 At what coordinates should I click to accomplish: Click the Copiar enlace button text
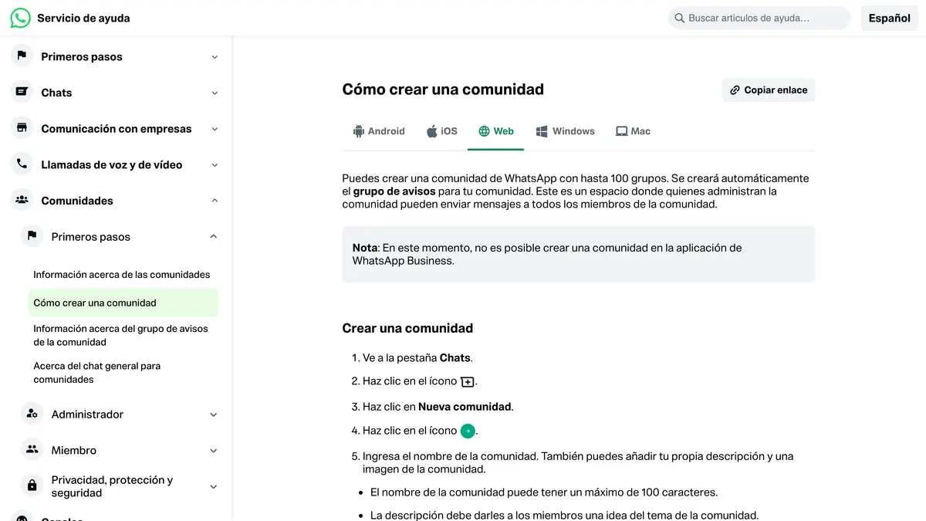tap(776, 90)
